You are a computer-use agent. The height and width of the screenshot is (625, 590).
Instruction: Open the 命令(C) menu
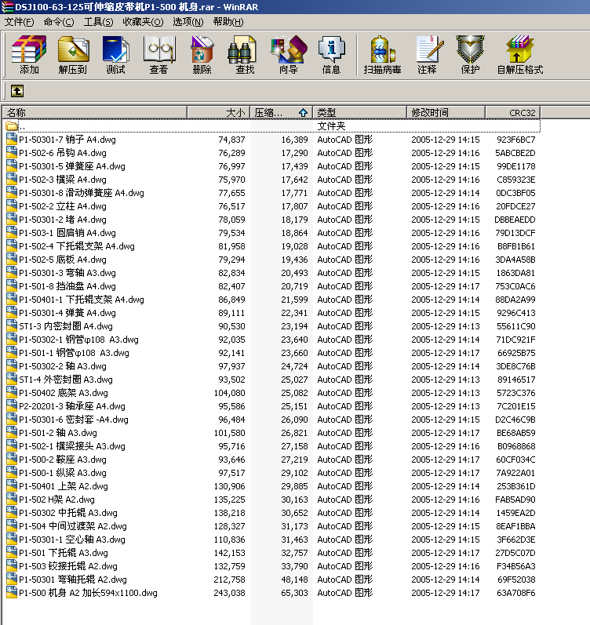click(59, 22)
